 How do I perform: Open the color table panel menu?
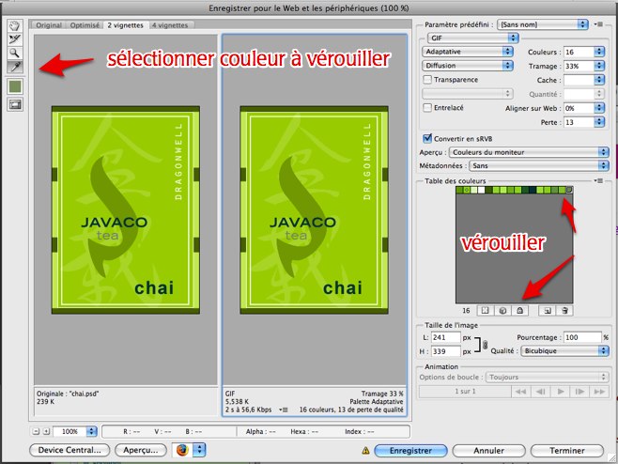click(x=598, y=181)
